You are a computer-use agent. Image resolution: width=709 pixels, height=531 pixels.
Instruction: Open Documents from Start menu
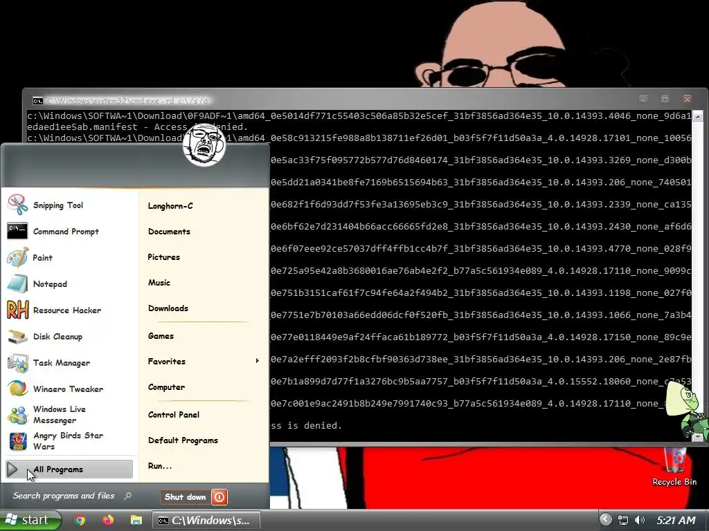coord(169,232)
